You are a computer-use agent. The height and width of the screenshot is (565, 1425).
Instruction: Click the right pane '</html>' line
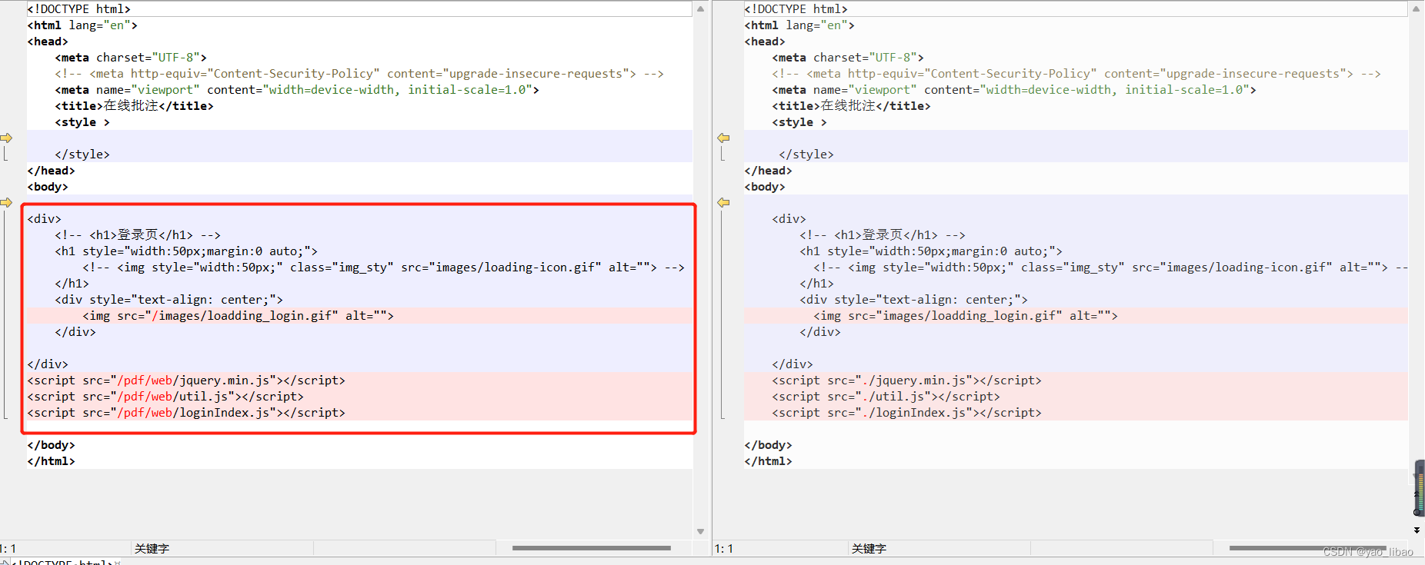[x=769, y=461]
